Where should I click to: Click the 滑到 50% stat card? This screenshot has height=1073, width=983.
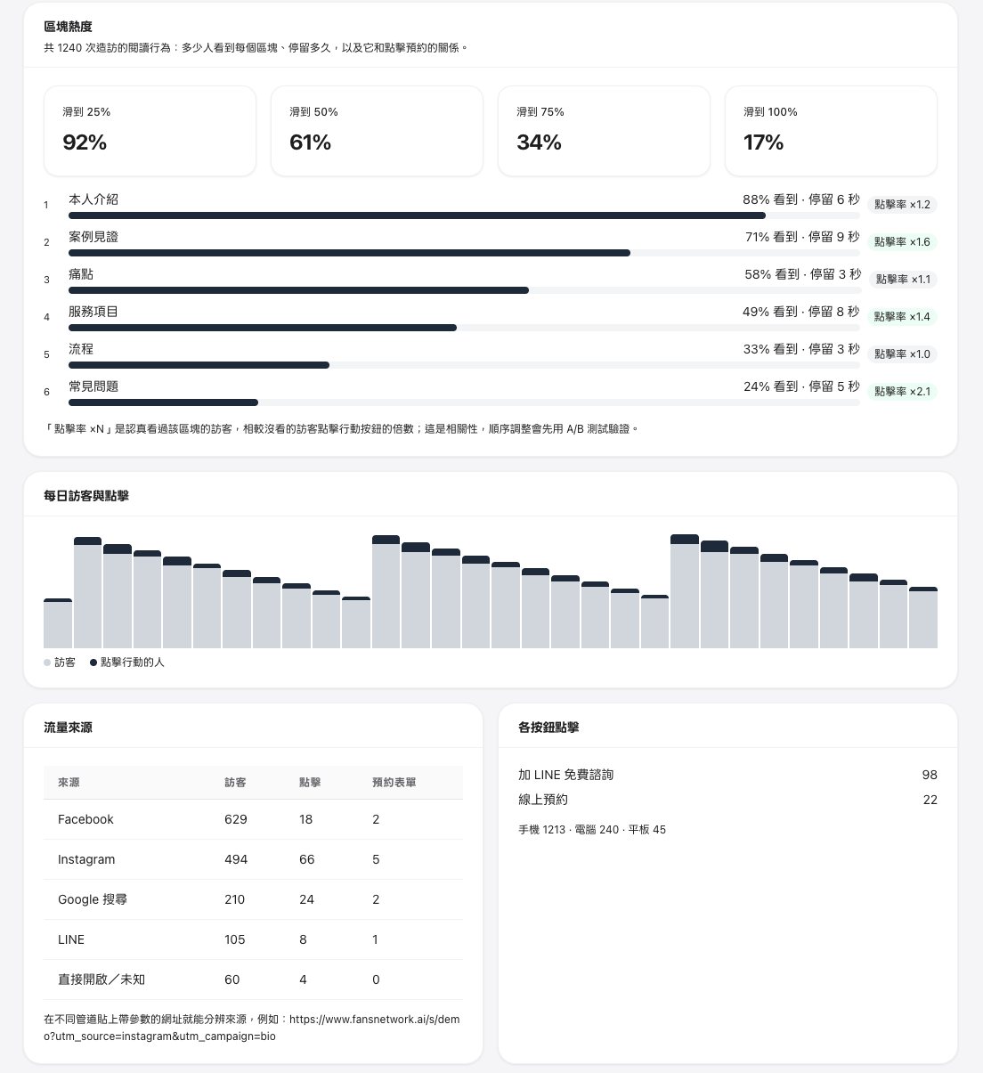(377, 131)
